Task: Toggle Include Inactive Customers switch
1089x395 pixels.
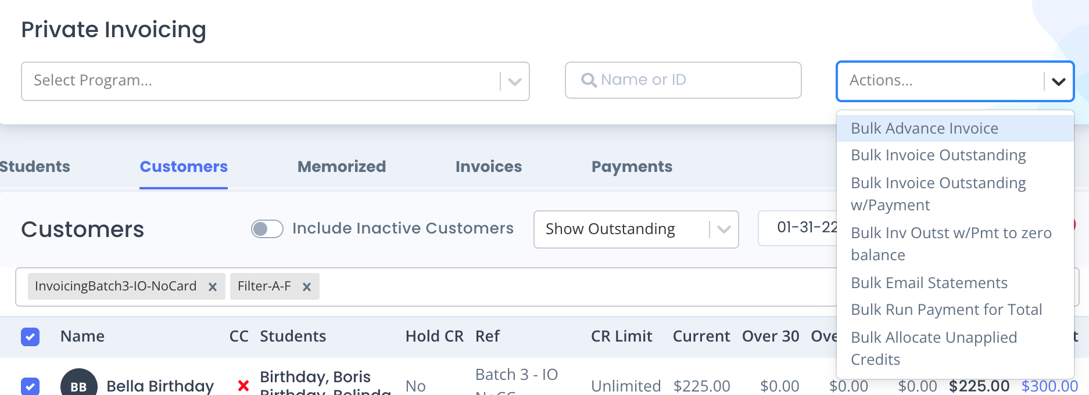Action: coord(267,229)
